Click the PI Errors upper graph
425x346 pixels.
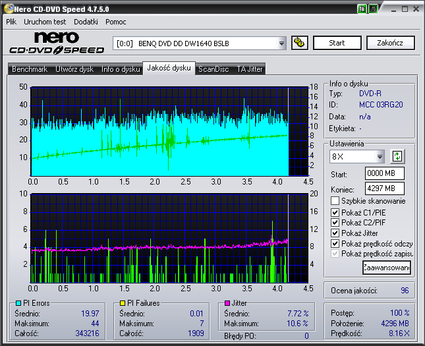tap(169, 131)
